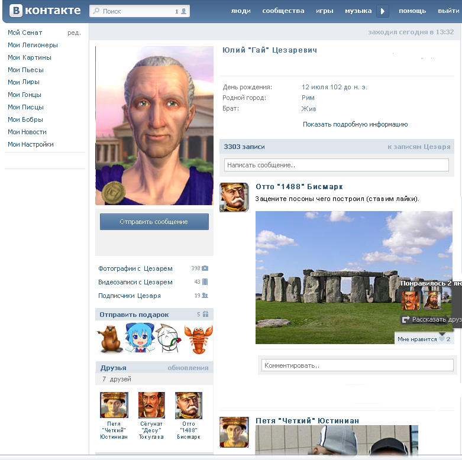Open Мои Картины

[x=30, y=57]
